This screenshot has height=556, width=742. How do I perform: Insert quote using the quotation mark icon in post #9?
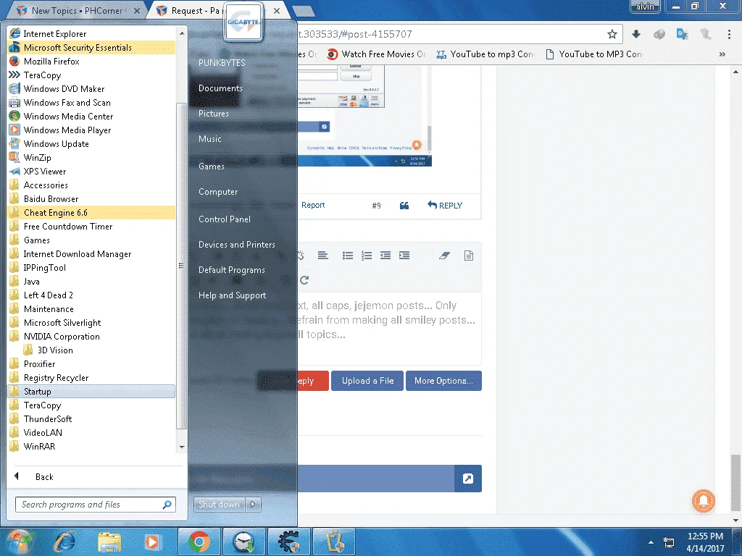404,205
